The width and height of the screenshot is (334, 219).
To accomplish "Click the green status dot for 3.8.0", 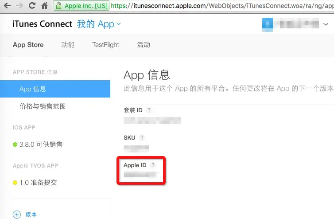I will point(15,145).
